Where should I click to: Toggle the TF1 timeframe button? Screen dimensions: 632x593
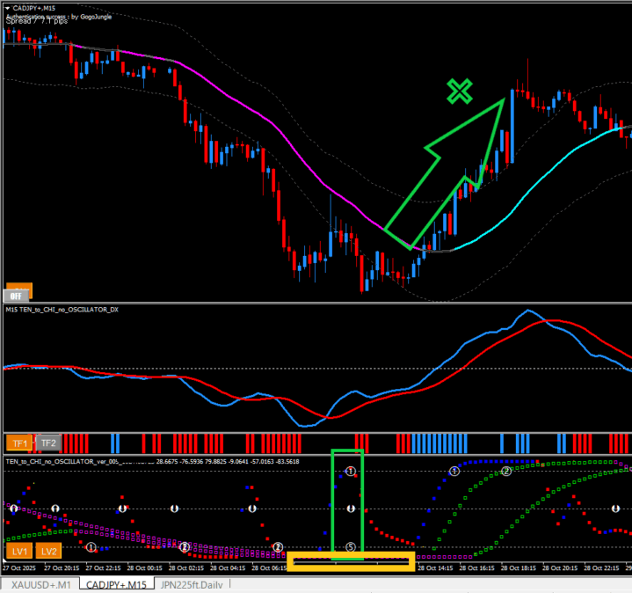click(x=18, y=443)
